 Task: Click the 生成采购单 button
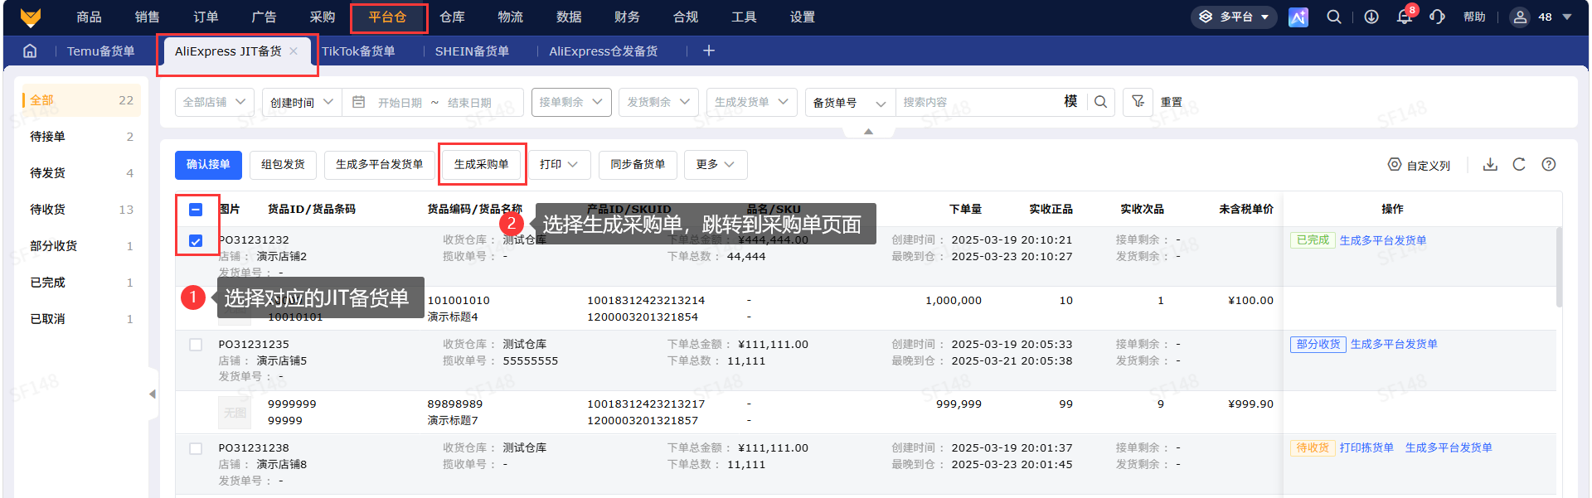(x=482, y=165)
